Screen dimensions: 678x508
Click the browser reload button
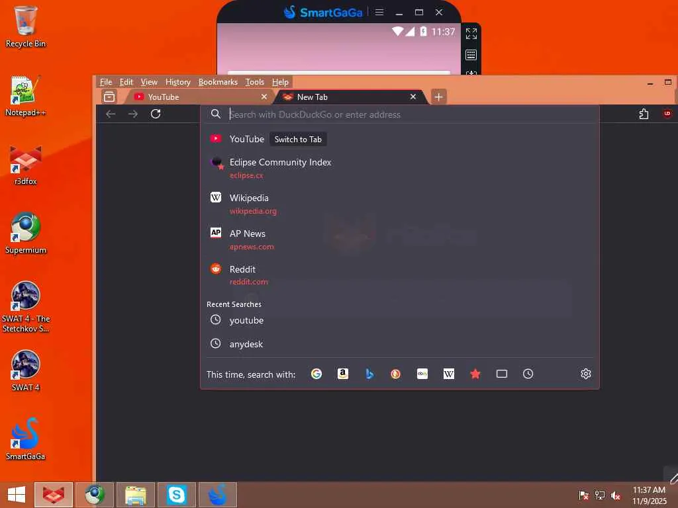[156, 114]
